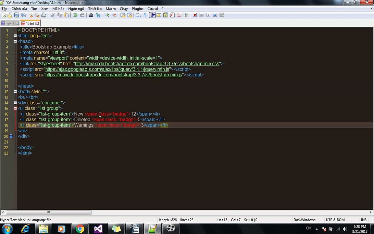Click the Open file toolbar icon
The image size is (374, 234).
click(10, 15)
